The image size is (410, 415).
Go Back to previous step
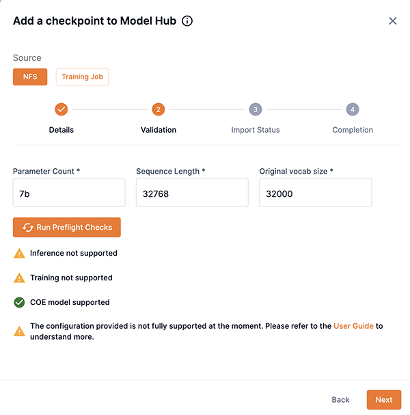(340, 400)
